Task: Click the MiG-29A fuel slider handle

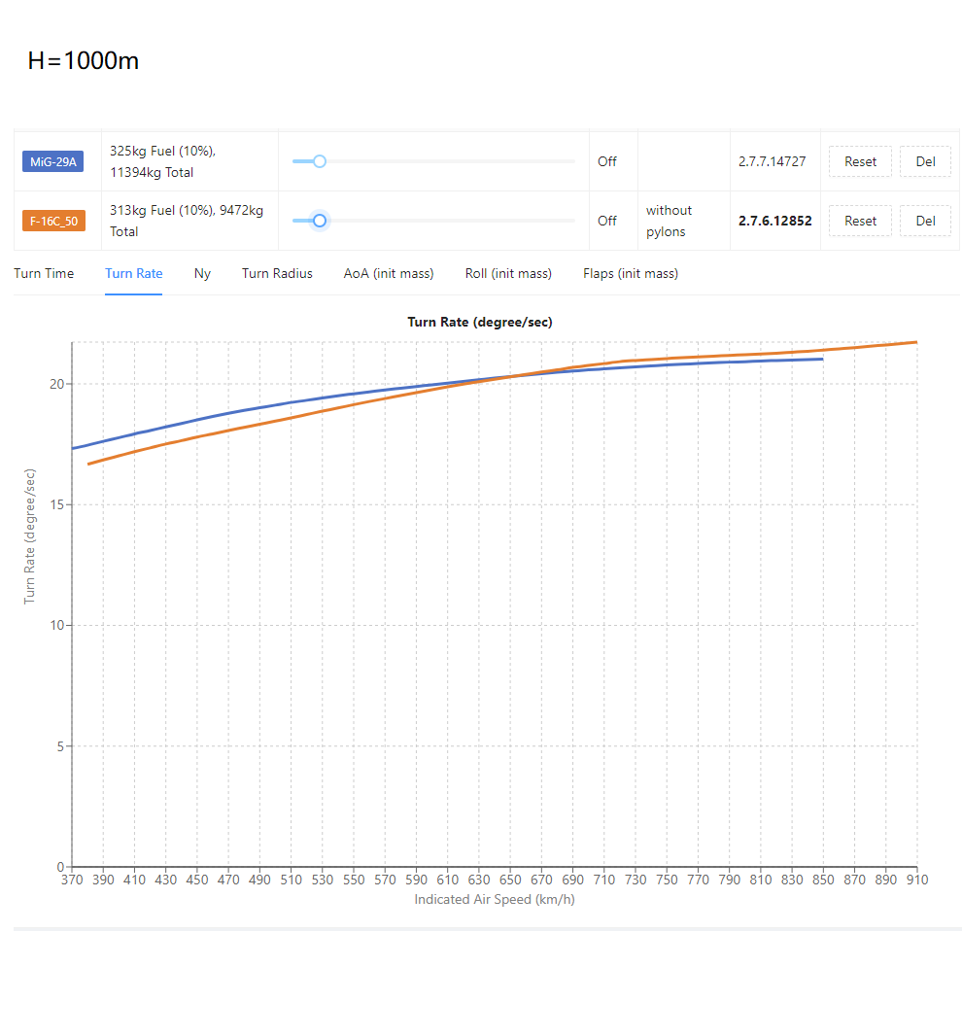Action: (320, 161)
